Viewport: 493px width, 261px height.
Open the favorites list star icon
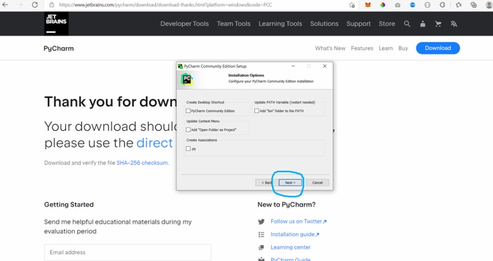[458, 5]
